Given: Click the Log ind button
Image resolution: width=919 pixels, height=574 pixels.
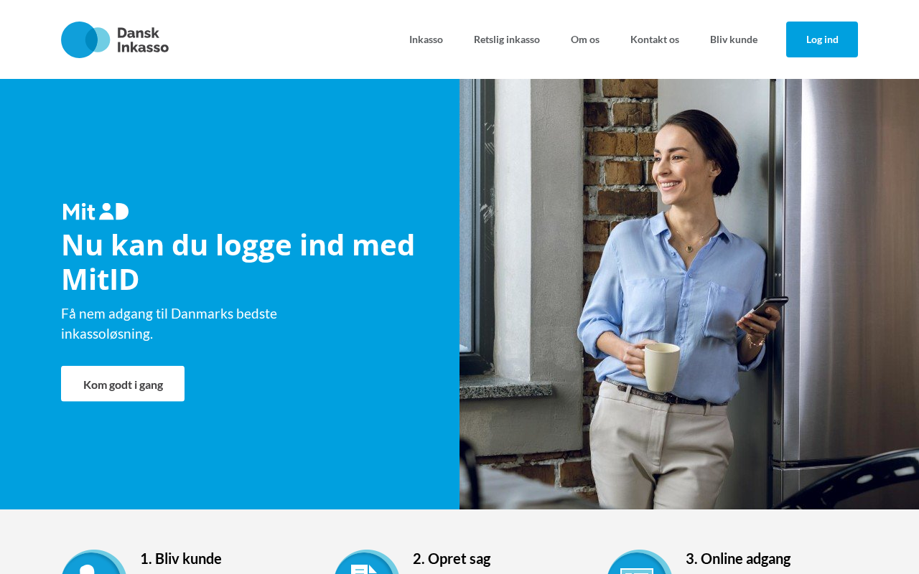Looking at the screenshot, I should click(x=822, y=39).
